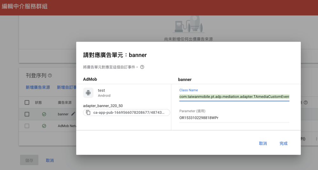Click the 狀態 column header
The height and width of the screenshot is (170, 318).
[x=38, y=103]
